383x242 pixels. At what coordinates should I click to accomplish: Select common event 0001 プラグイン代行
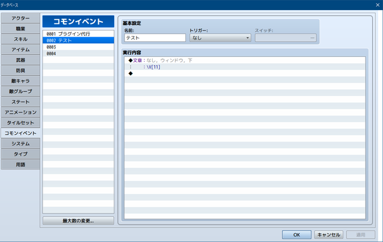pos(78,34)
